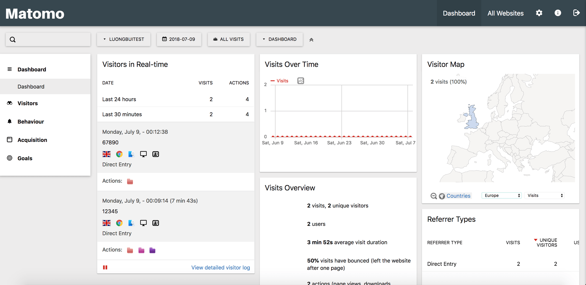The image size is (586, 285).
Task: Zoom out the Visitor Map with magnifier icon
Action: [x=433, y=196]
